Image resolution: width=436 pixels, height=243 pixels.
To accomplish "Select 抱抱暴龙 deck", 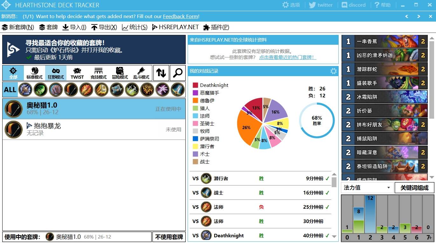I will (x=94, y=129).
